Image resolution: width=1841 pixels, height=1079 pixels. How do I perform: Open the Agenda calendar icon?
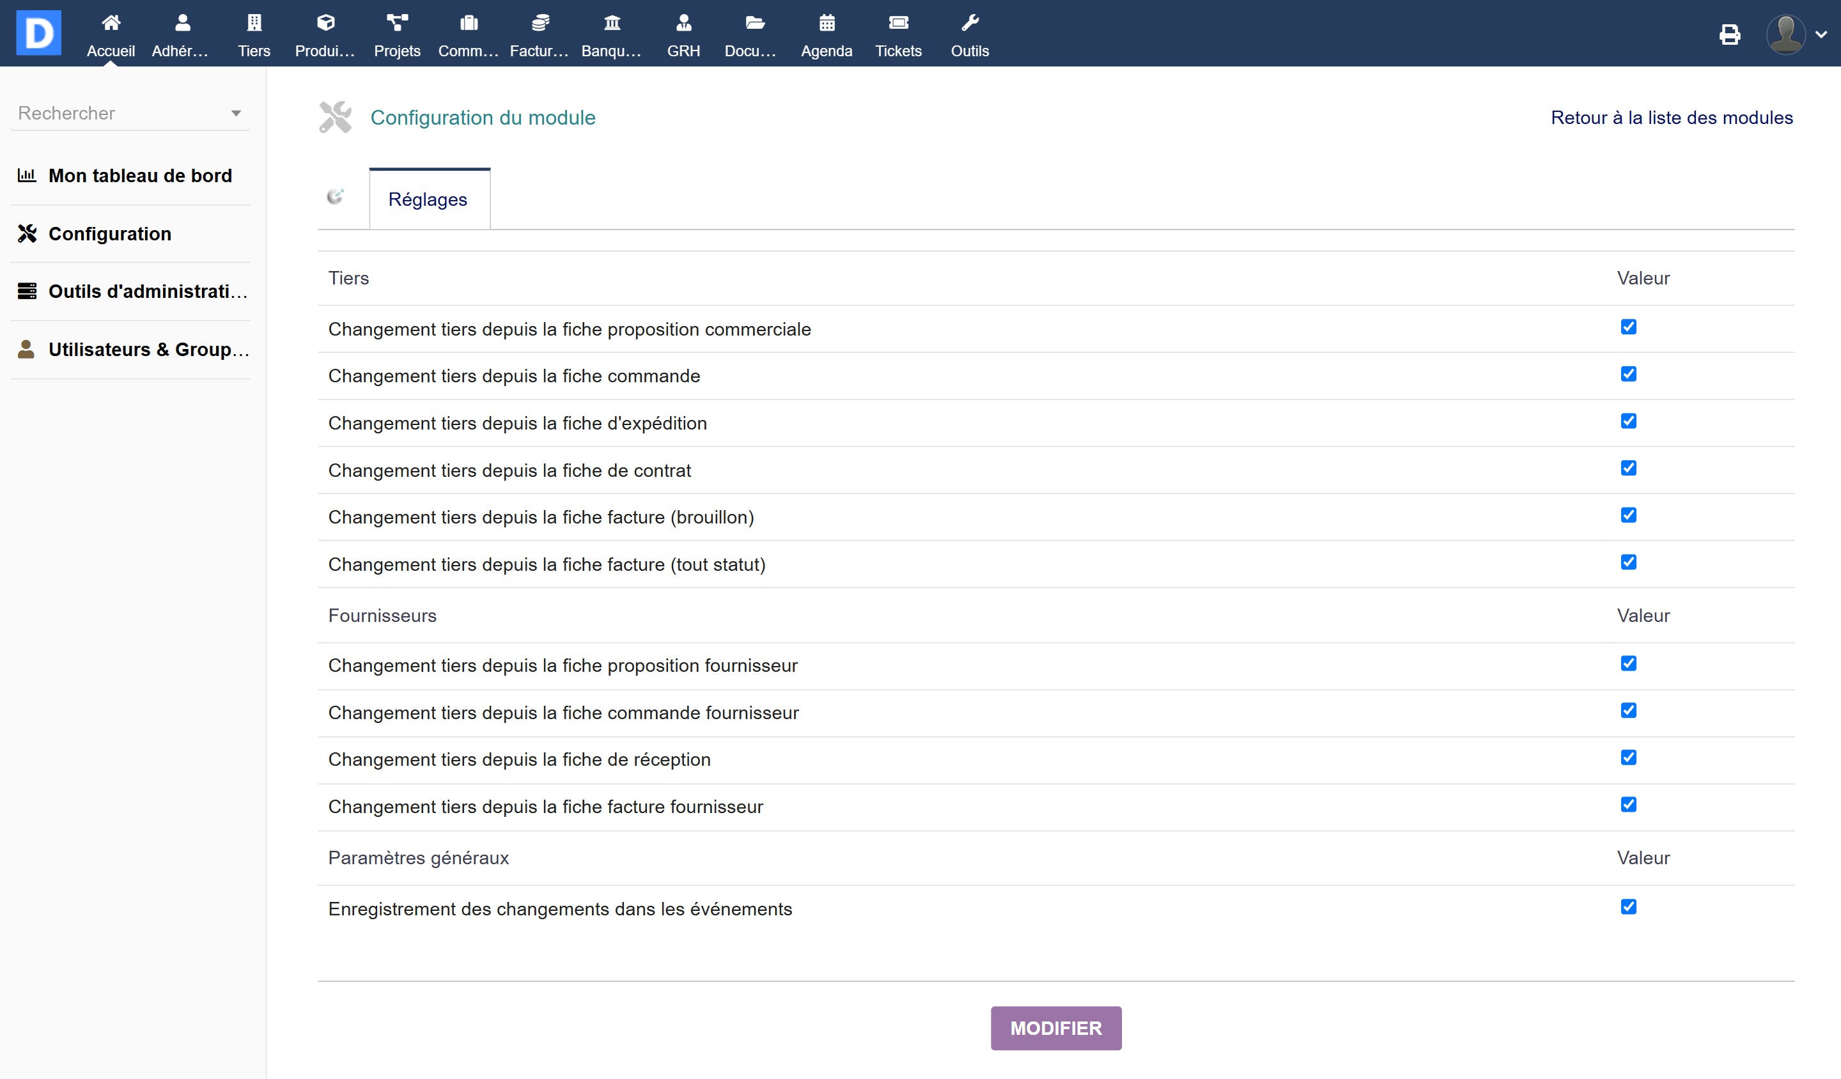[x=827, y=24]
